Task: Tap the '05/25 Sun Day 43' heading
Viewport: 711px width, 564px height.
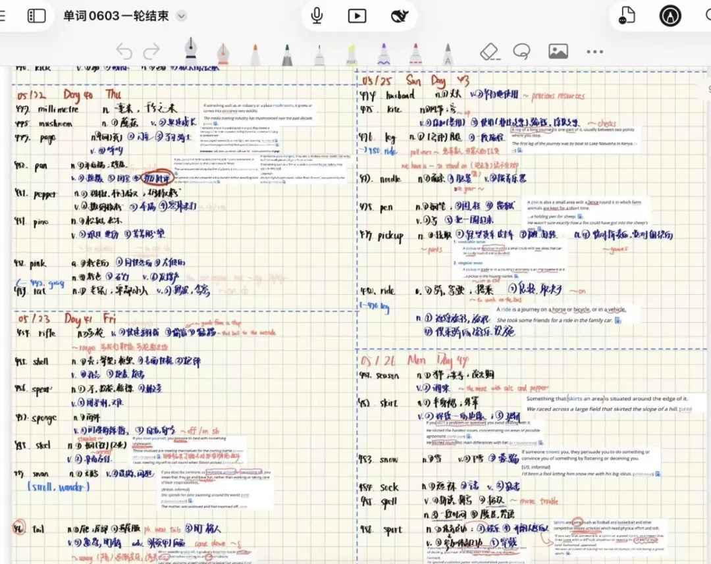Action: pos(415,81)
